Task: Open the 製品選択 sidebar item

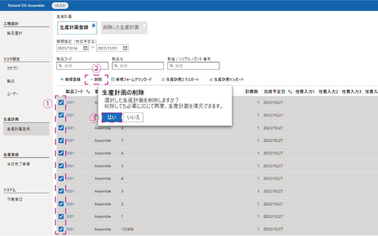Action: (15, 33)
